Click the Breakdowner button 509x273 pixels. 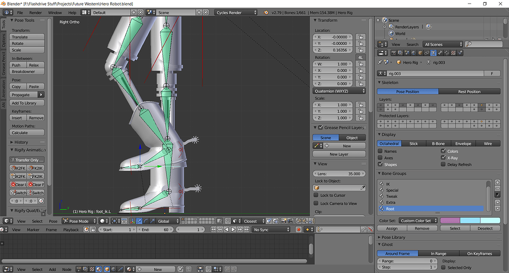[x=27, y=72]
